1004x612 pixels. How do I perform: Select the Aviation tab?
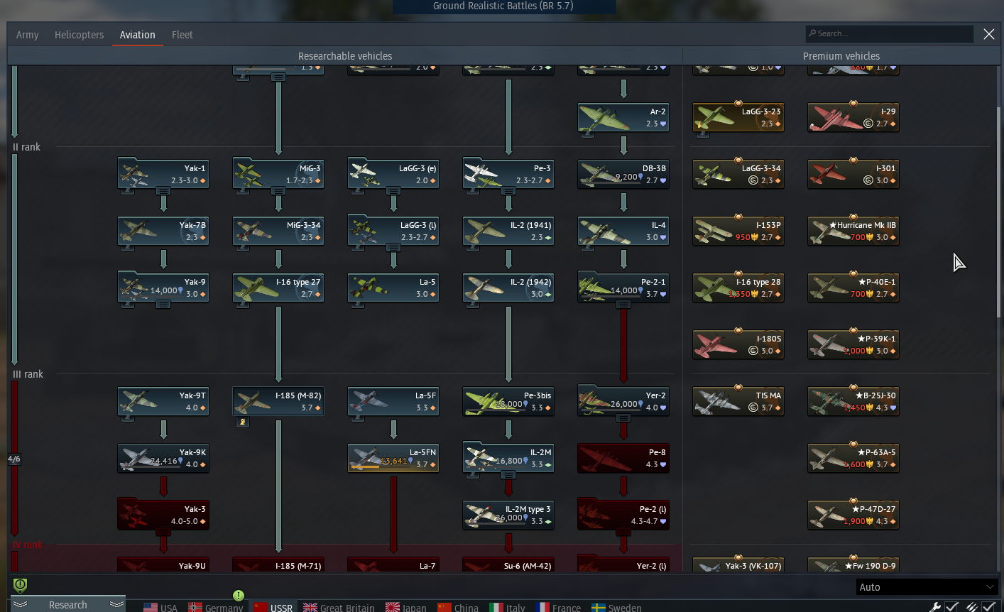point(137,35)
